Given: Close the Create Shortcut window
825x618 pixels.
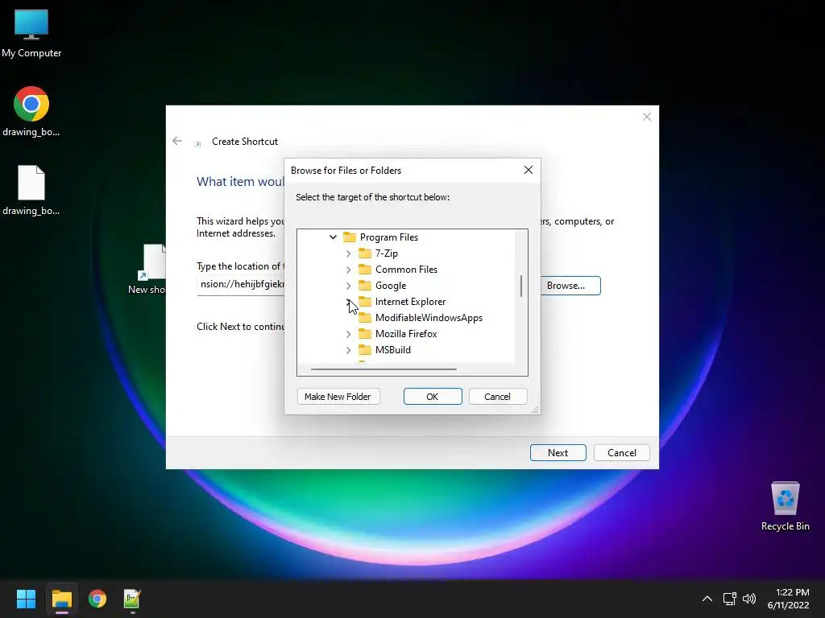Looking at the screenshot, I should click(x=647, y=117).
